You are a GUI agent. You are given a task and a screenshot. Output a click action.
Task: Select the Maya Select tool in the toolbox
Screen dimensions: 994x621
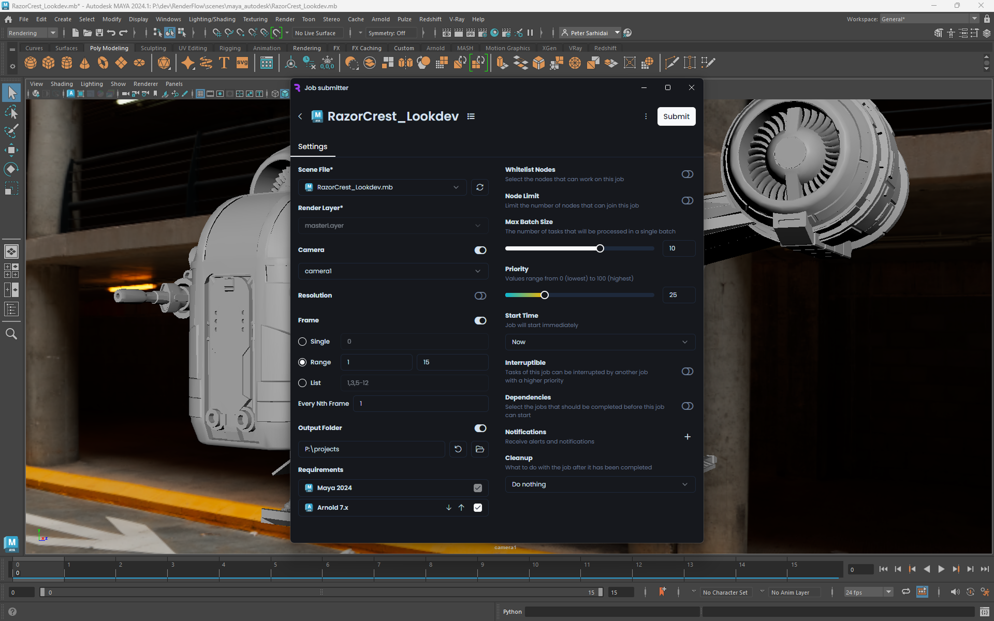pyautogui.click(x=11, y=93)
